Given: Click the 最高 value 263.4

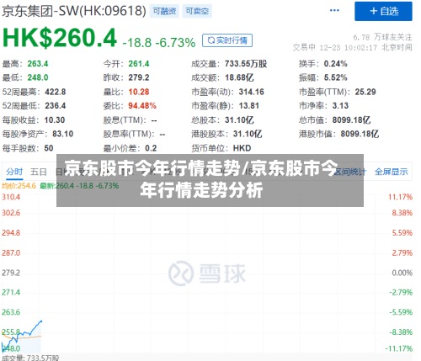Looking at the screenshot, I should (38, 64).
